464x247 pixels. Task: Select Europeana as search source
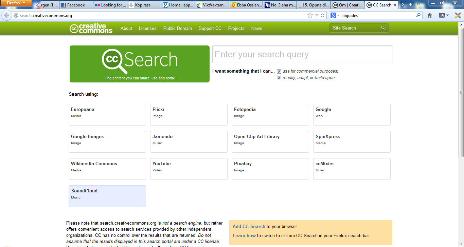tap(107, 115)
